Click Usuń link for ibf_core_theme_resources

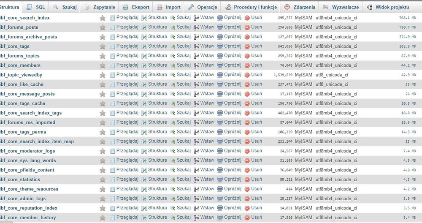click(257, 189)
